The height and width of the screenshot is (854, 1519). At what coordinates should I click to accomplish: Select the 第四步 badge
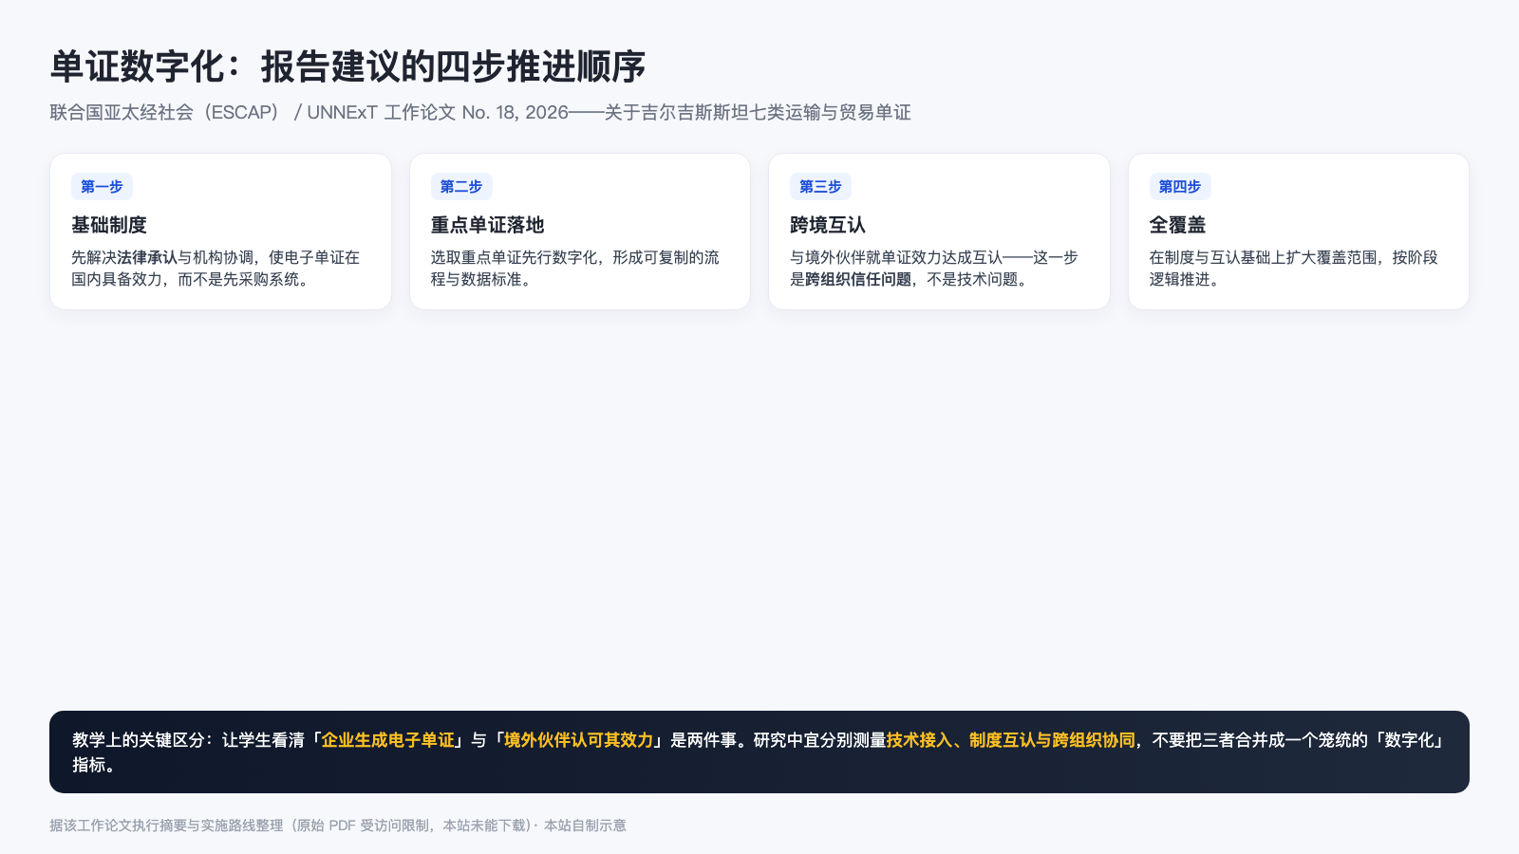pyautogui.click(x=1180, y=187)
